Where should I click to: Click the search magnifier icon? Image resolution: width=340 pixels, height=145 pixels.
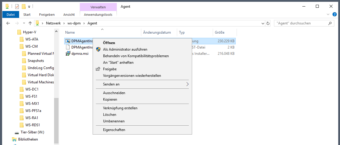point(330,23)
